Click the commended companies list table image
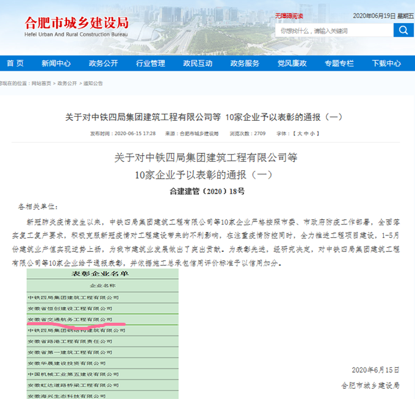This screenshot has height=399, width=415. pos(103,332)
